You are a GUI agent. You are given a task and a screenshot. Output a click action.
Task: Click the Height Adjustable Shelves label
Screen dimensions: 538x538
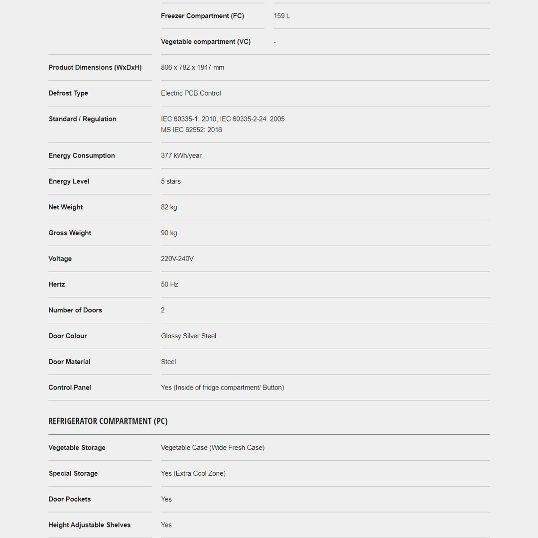point(89,525)
